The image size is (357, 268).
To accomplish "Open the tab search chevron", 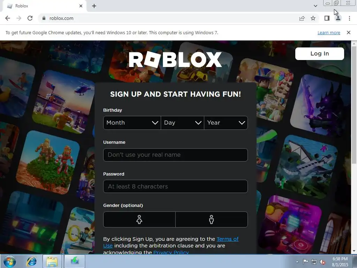I will tap(315, 6).
